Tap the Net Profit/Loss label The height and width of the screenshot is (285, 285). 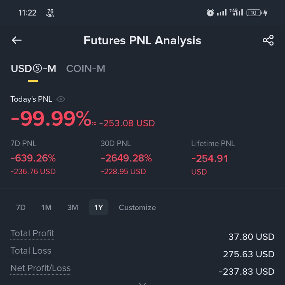click(40, 268)
